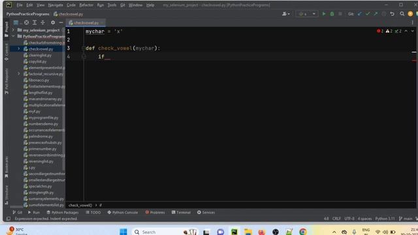
Task: Open fibonacci.py in project tree
Action: (39, 80)
